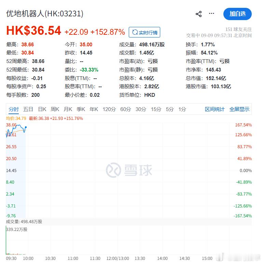Select the 5分 interval tab

(170, 109)
